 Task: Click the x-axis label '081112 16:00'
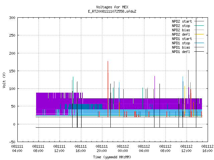[207, 149]
